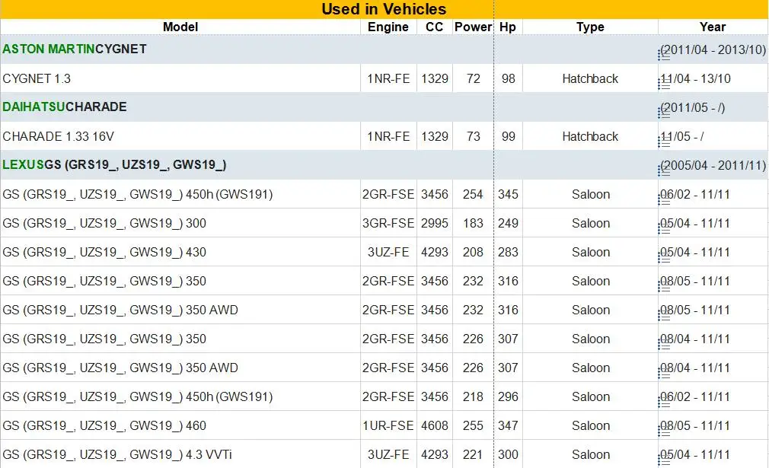
Task: Click Hp value 300
Action: pyautogui.click(x=508, y=454)
